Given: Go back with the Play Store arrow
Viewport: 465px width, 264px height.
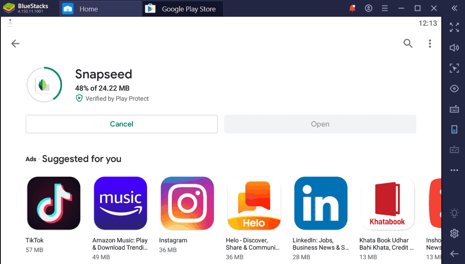Looking at the screenshot, I should [15, 44].
